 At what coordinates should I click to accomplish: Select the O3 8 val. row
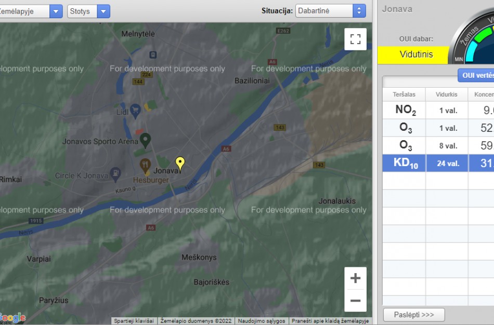pyautogui.click(x=438, y=145)
